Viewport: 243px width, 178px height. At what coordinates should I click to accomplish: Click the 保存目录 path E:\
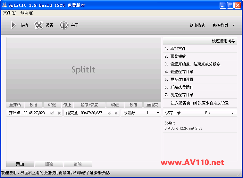[207, 113]
